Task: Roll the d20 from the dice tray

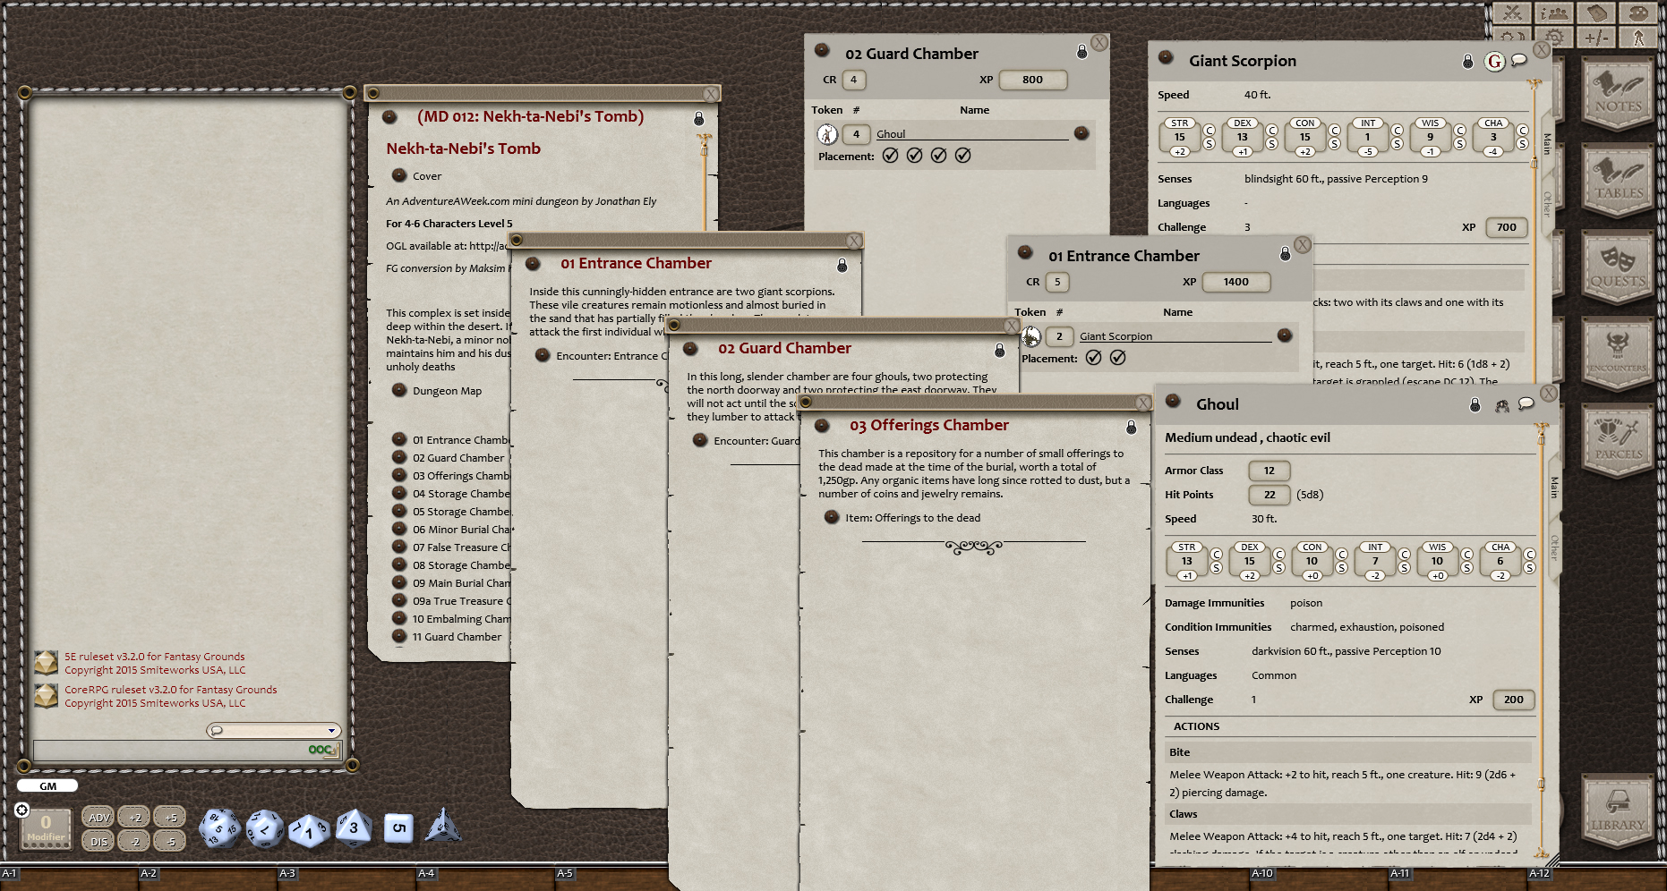Action: coord(221,829)
